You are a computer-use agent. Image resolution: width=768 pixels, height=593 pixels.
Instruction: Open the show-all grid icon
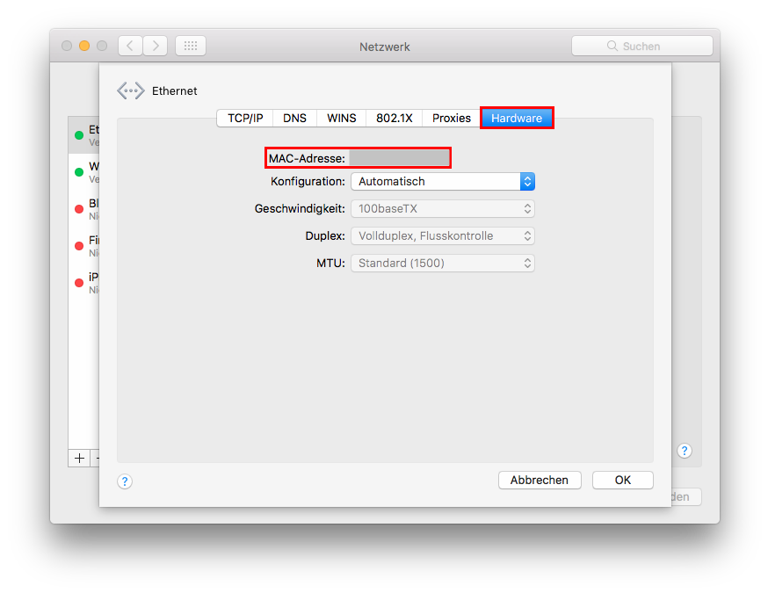tap(191, 46)
